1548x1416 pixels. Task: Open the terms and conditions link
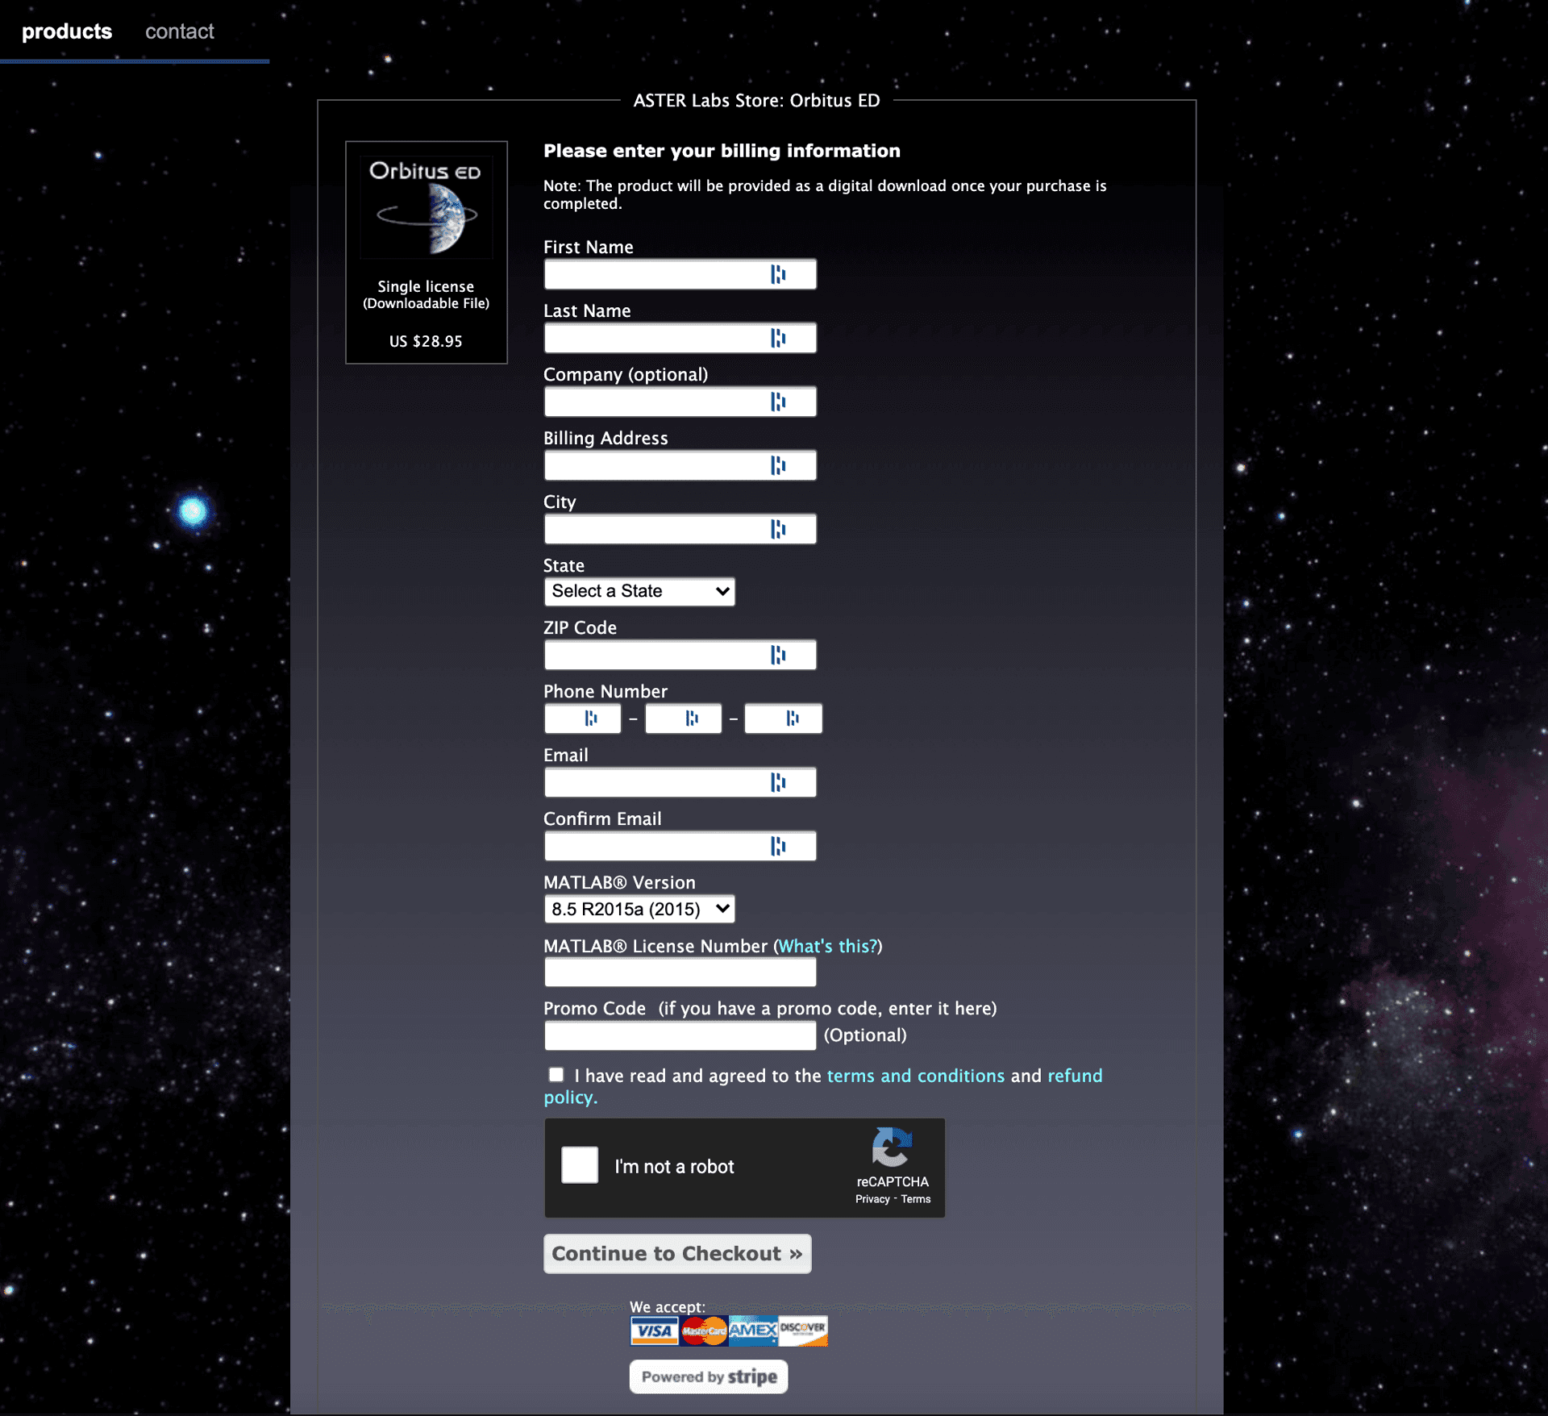coord(915,1076)
